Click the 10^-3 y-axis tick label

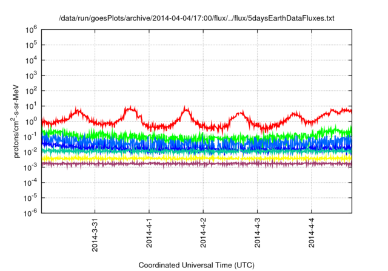click(x=30, y=168)
